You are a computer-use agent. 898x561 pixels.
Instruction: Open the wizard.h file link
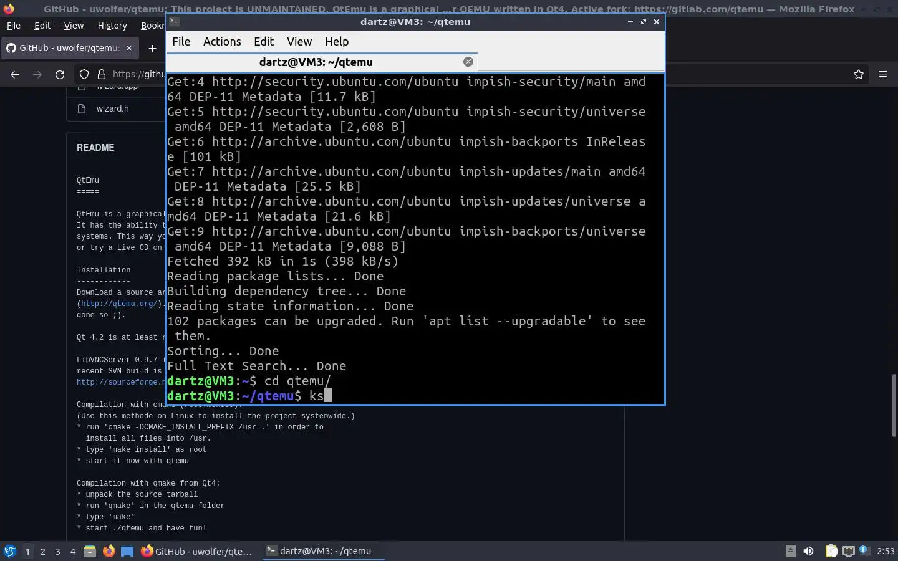coord(113,108)
